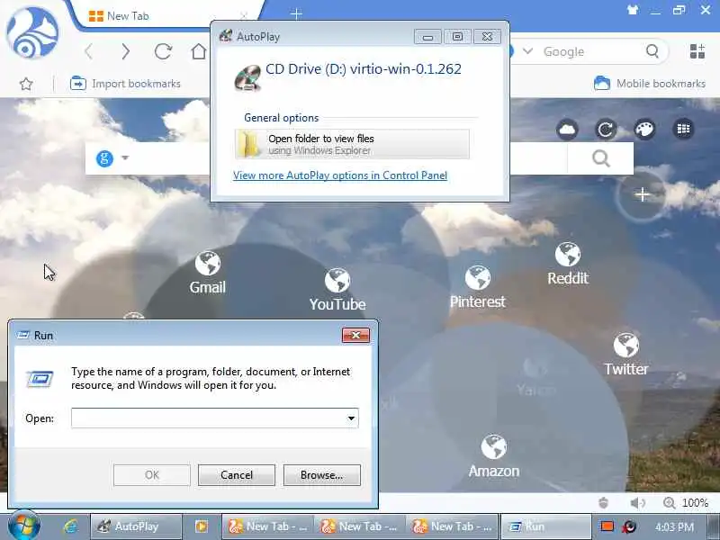Click the speed dial search input box
This screenshot has height=540, width=720.
(326, 158)
